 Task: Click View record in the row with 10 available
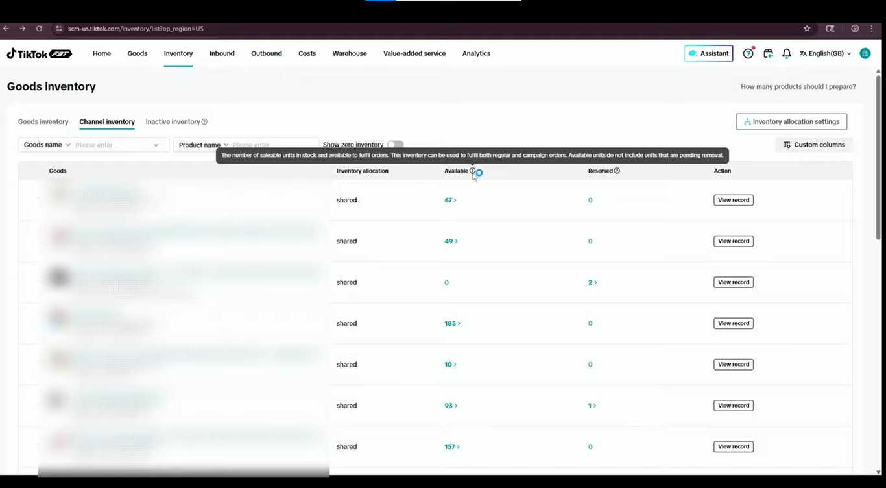(734, 365)
